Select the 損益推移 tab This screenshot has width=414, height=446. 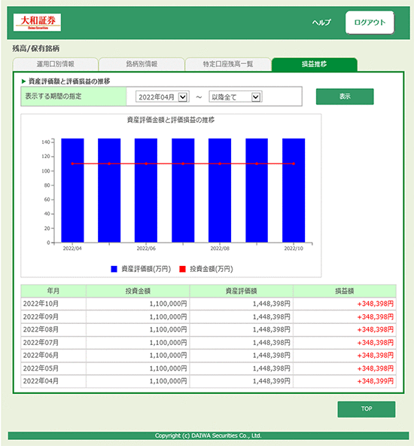(x=315, y=64)
